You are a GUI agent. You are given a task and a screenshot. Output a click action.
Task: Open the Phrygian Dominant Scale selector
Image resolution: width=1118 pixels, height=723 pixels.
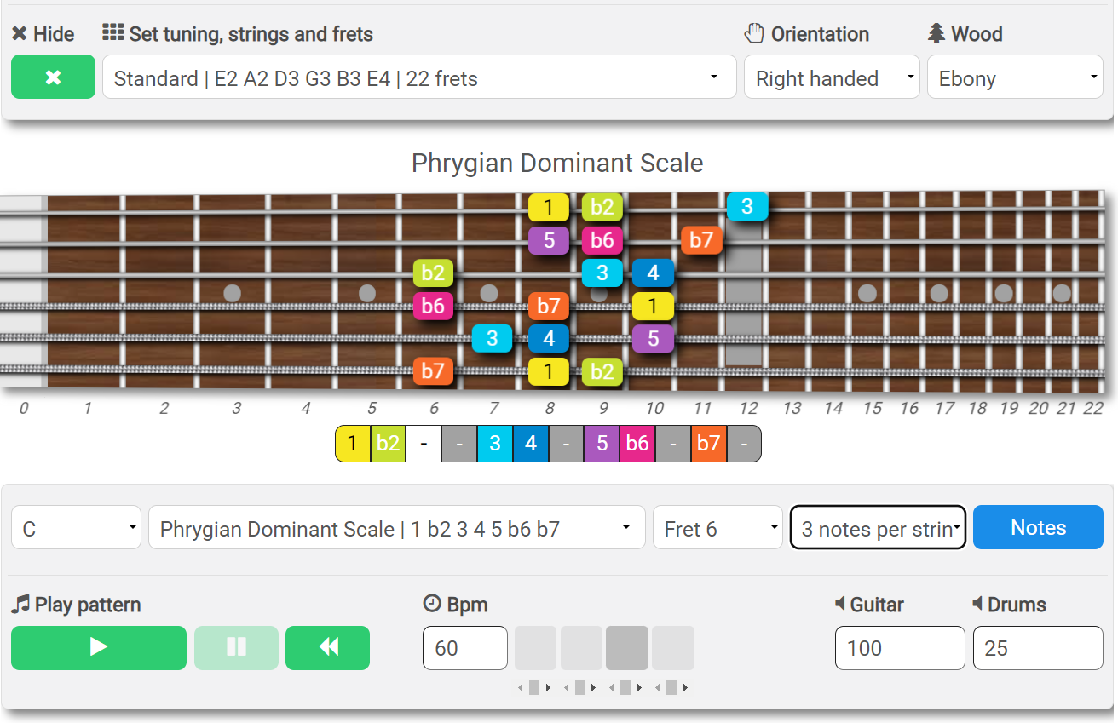396,528
